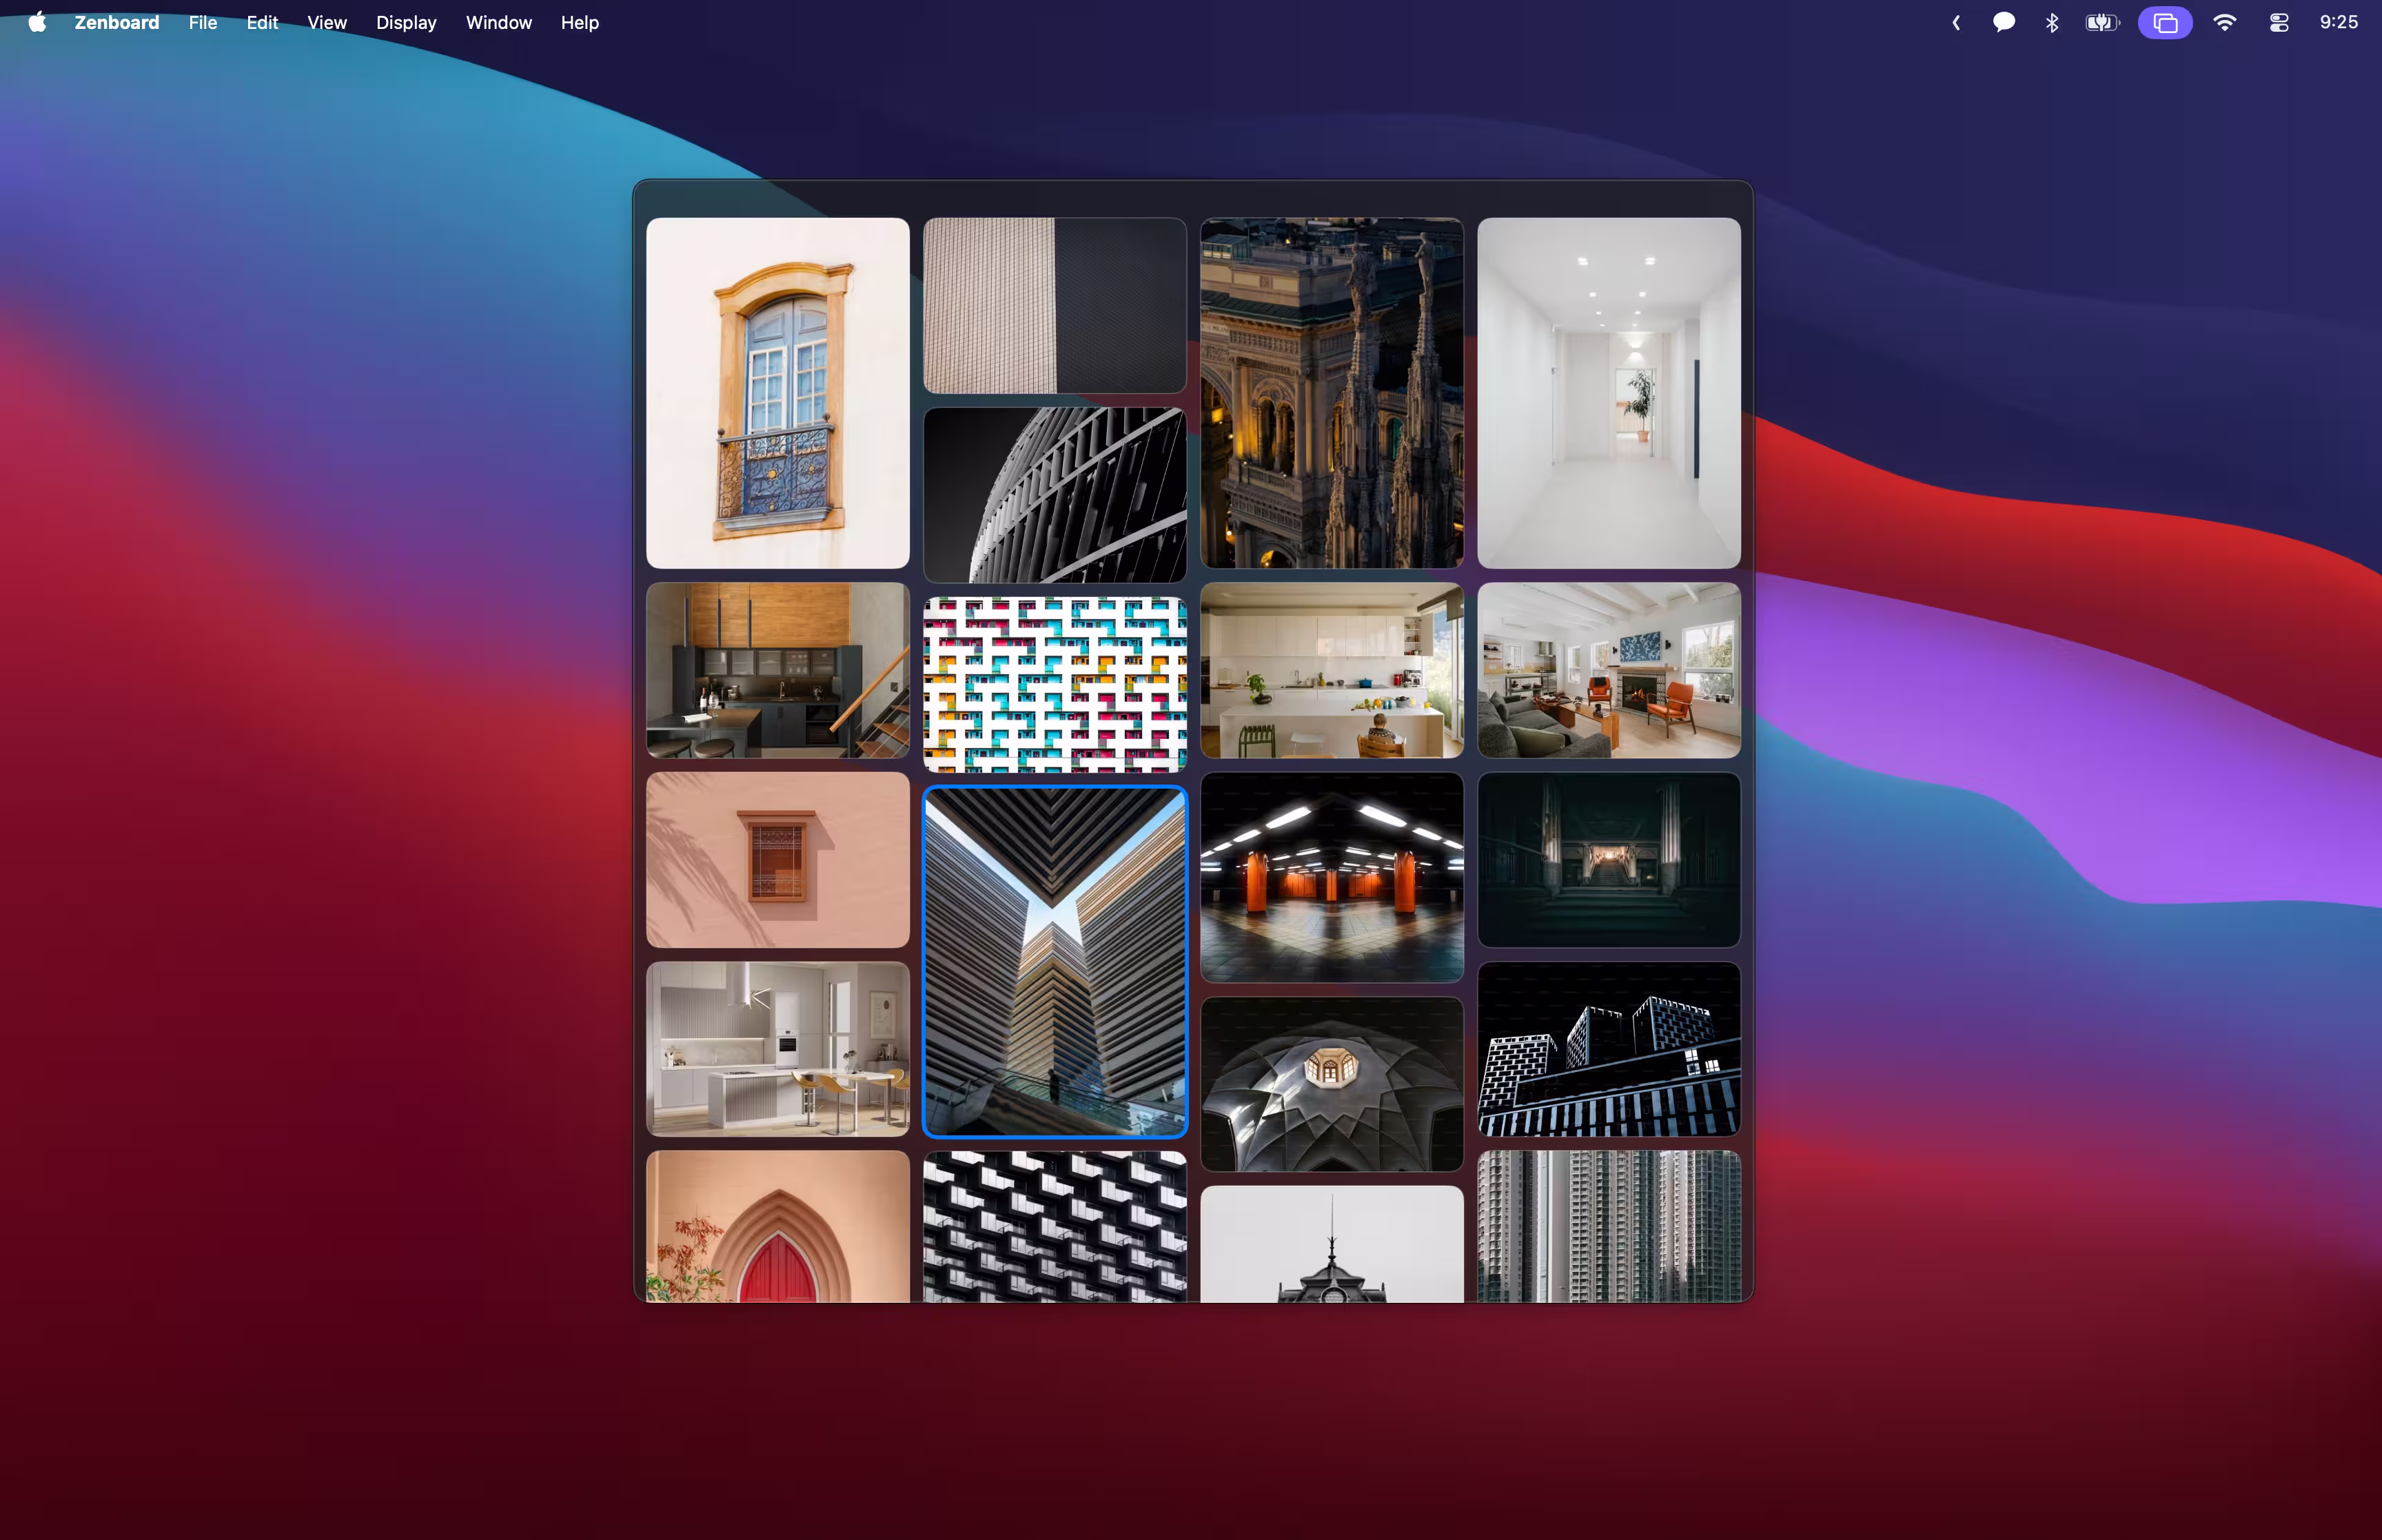Open the blue window with balcony image
The image size is (2382, 1540).
tap(777, 394)
